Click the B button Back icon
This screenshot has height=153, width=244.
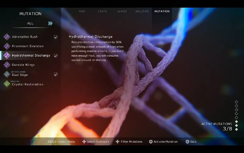(187, 142)
